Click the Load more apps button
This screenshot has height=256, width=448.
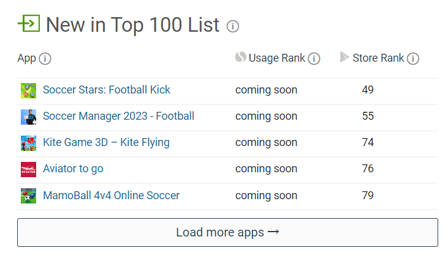(227, 232)
